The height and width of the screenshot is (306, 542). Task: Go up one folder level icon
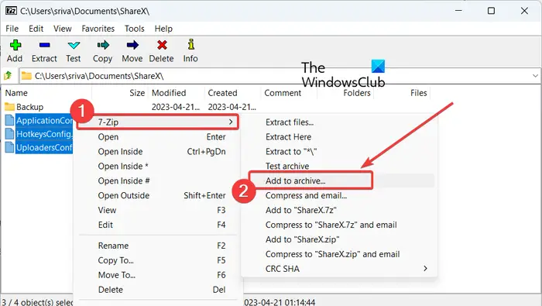8,75
